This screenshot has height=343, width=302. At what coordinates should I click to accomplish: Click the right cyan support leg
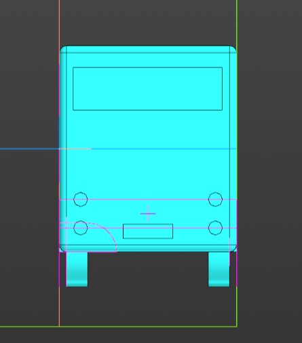219,269
